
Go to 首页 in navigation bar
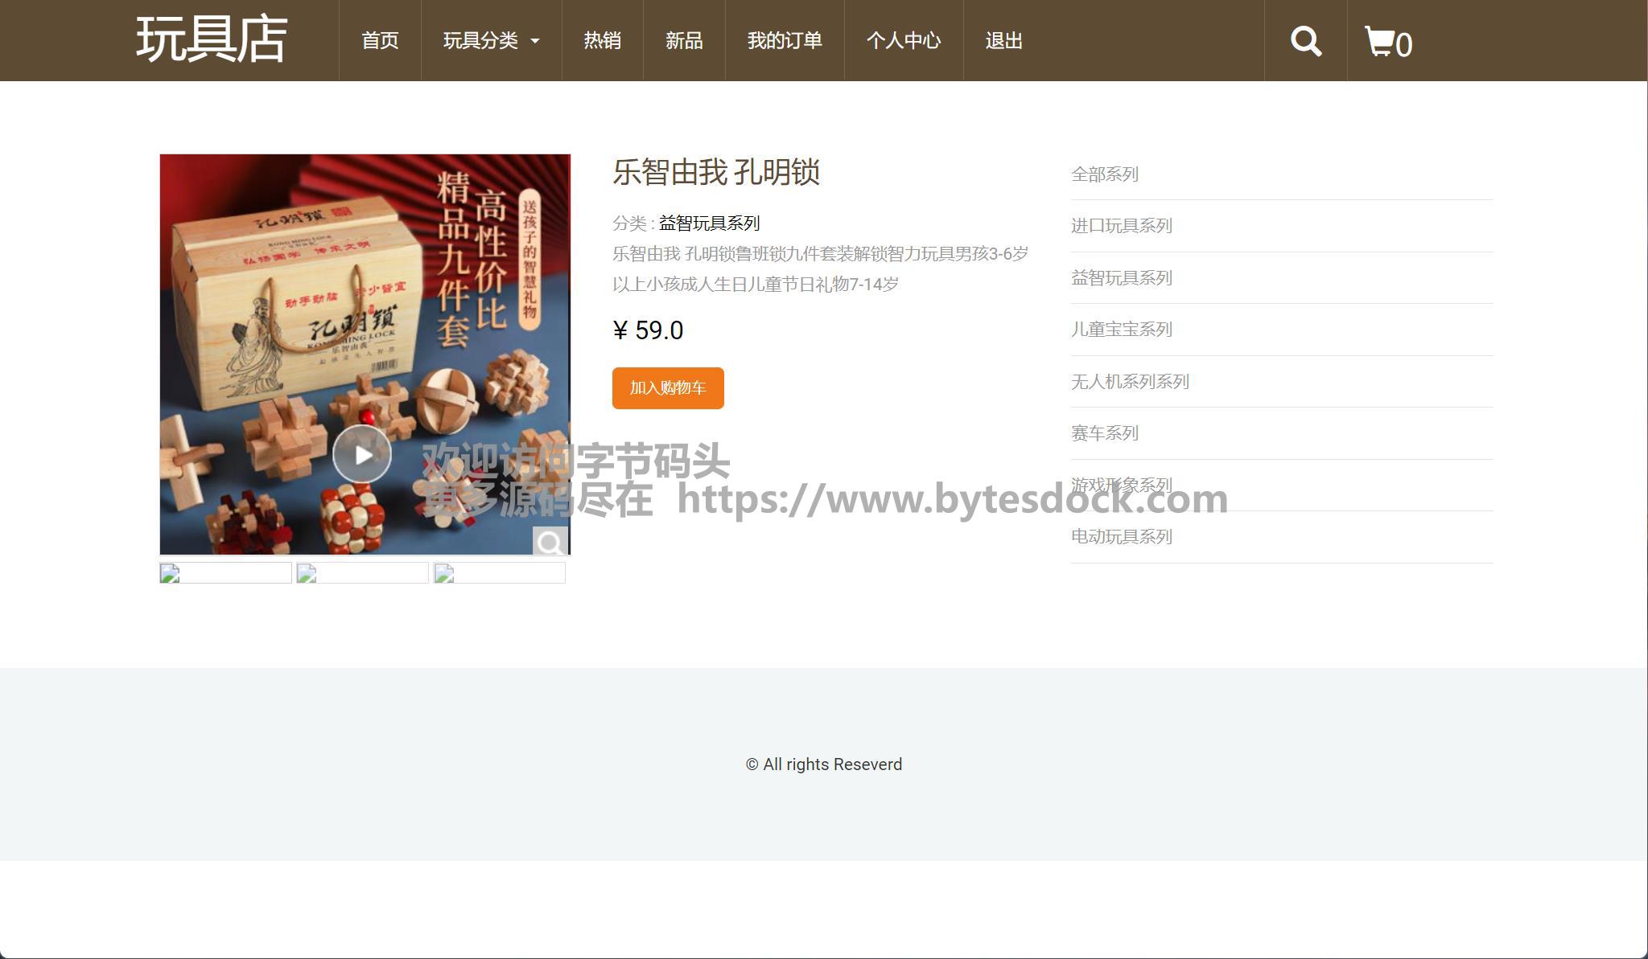(380, 41)
